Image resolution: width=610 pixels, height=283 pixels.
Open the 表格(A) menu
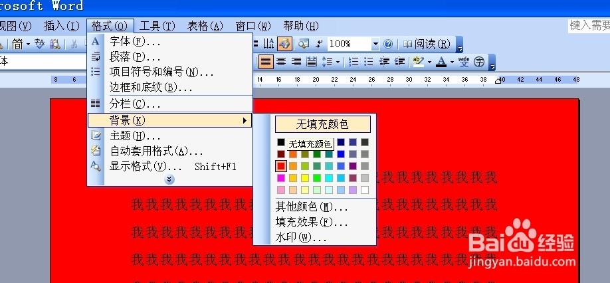pyautogui.click(x=205, y=26)
